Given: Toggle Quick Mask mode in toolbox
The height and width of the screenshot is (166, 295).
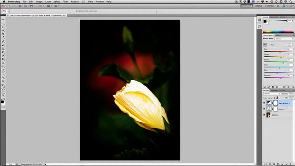Looking at the screenshot, I should pyautogui.click(x=3, y=107).
